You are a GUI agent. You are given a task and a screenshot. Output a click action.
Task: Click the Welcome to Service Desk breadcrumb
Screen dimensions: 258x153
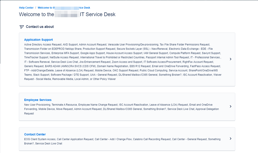64,7
